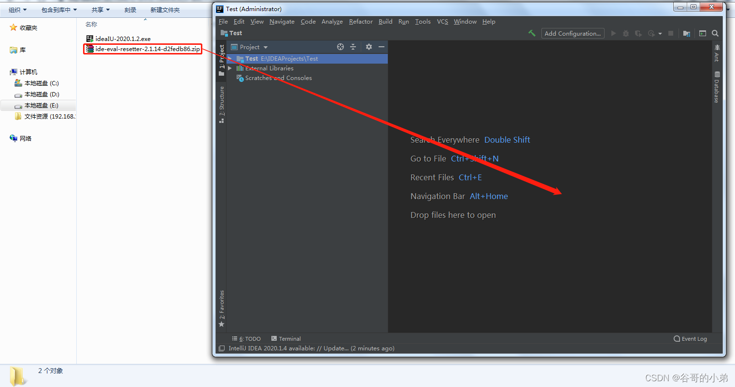This screenshot has width=735, height=387.
Task: Select ideaIU-2020.1.2.exe in Explorer
Action: pos(118,39)
